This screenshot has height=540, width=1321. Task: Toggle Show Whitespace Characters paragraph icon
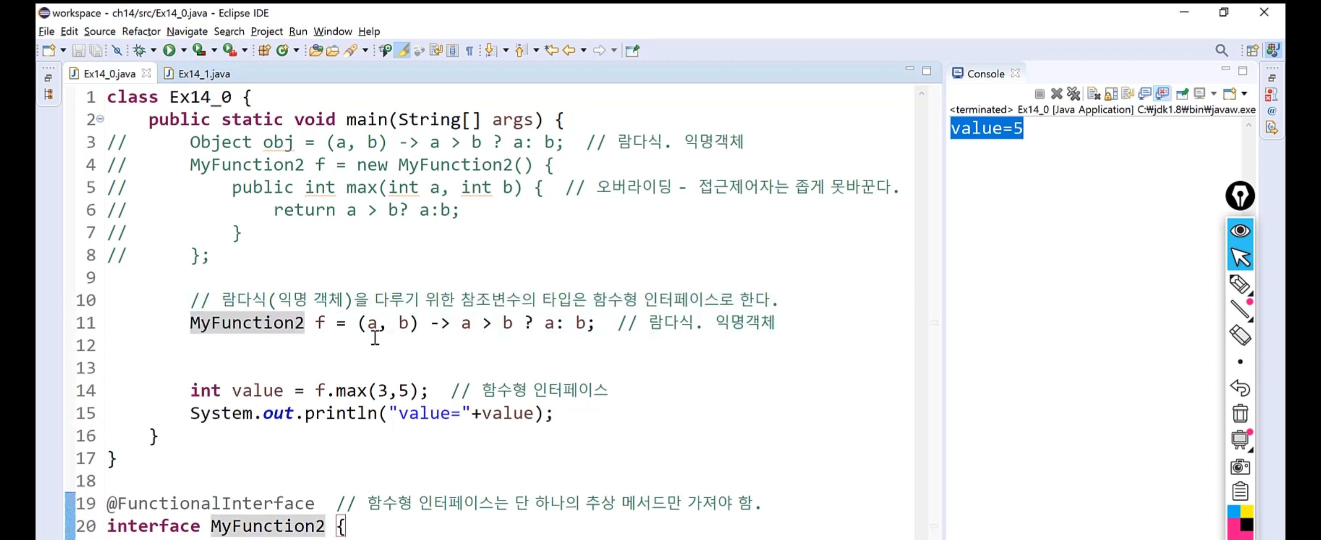tap(469, 50)
